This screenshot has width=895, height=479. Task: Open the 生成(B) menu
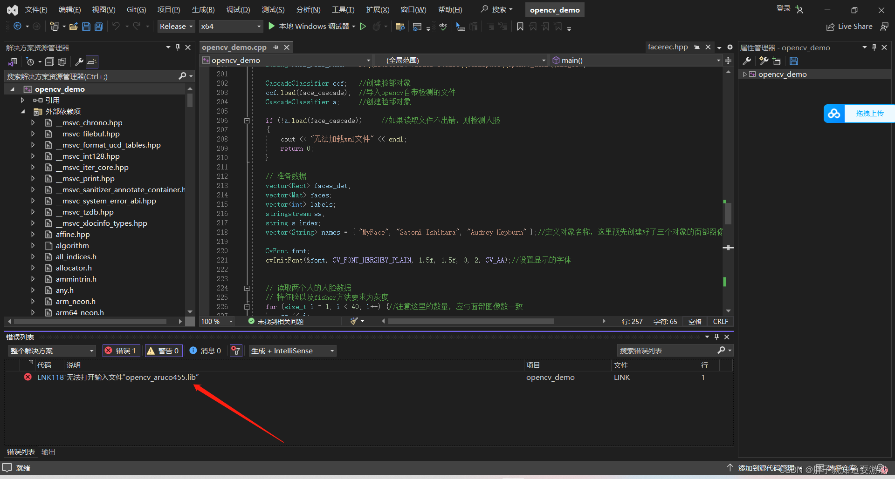point(203,10)
